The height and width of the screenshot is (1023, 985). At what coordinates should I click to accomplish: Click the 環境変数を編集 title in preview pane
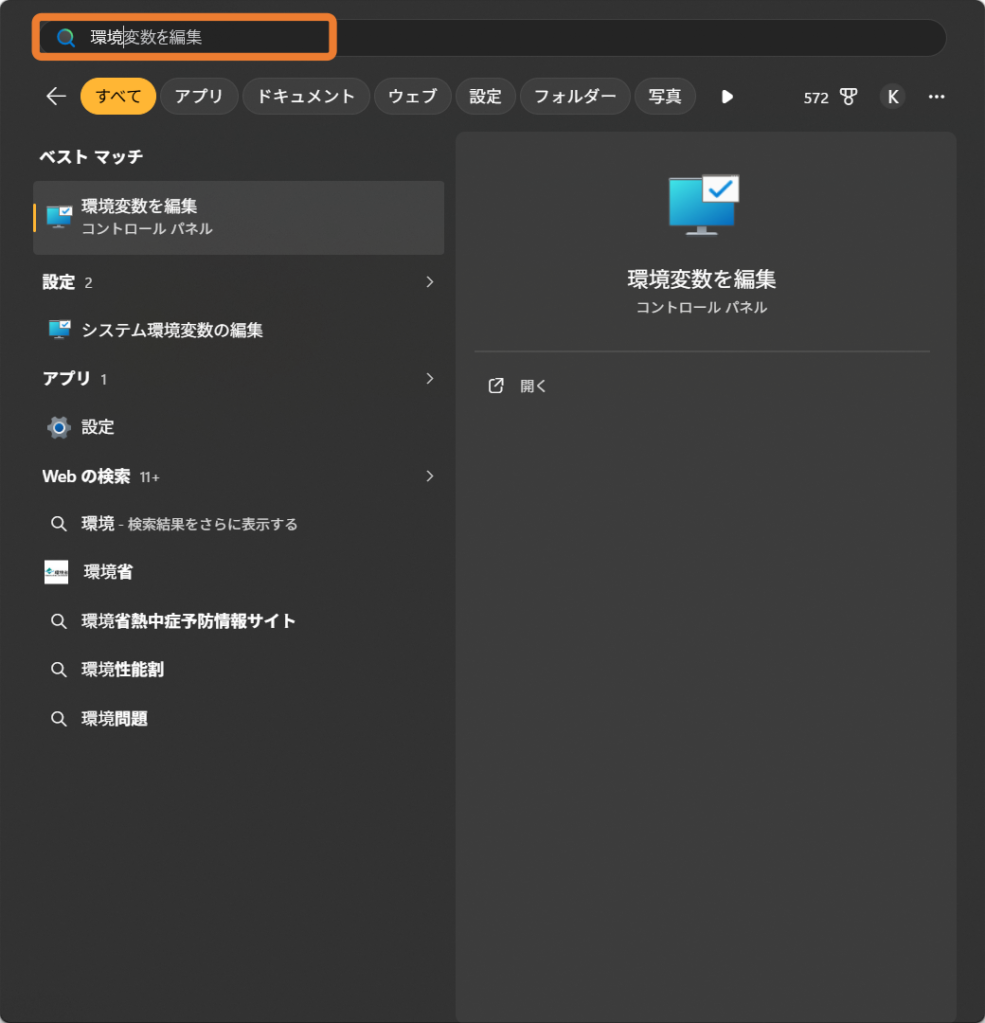(702, 280)
